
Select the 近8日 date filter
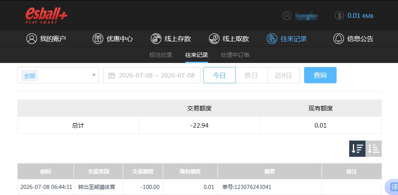click(283, 75)
